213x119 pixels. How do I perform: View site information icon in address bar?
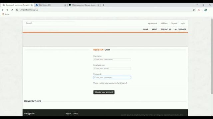pos(17,10)
